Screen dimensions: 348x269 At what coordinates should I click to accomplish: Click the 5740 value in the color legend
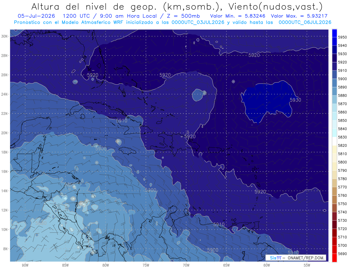(x=342, y=212)
